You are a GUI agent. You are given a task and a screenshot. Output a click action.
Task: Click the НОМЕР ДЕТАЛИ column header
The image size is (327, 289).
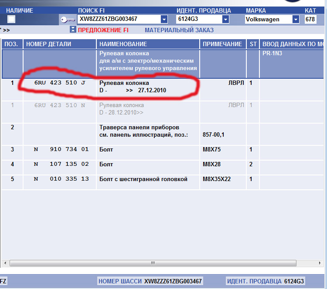(x=48, y=44)
